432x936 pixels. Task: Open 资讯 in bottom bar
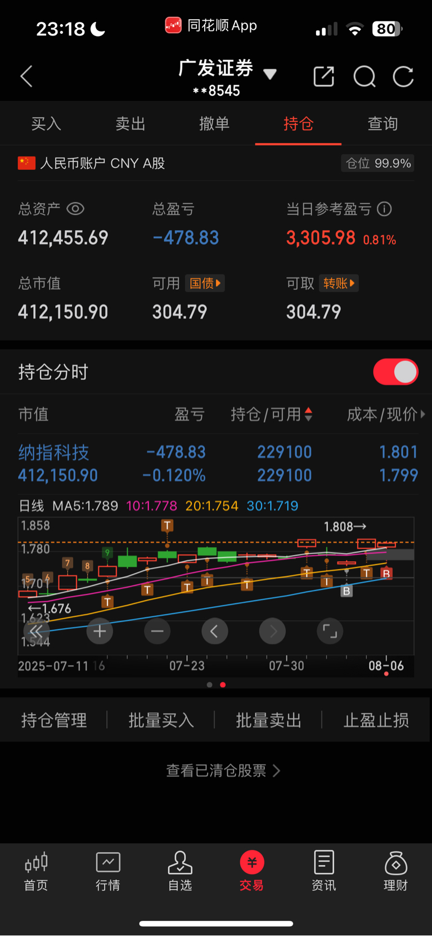tap(324, 870)
